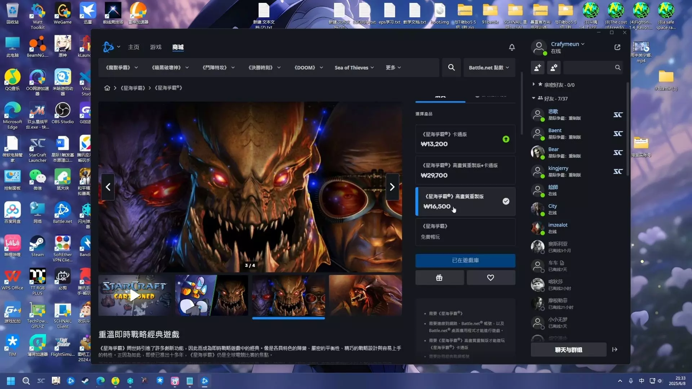Open the store search magnifier icon
The height and width of the screenshot is (389, 692).
coord(451,68)
